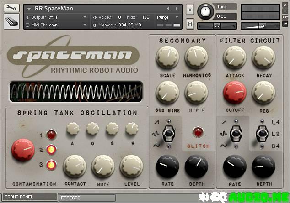The image size is (290, 203).
Task: Click the pan slider center handle
Action: coord(217,26)
